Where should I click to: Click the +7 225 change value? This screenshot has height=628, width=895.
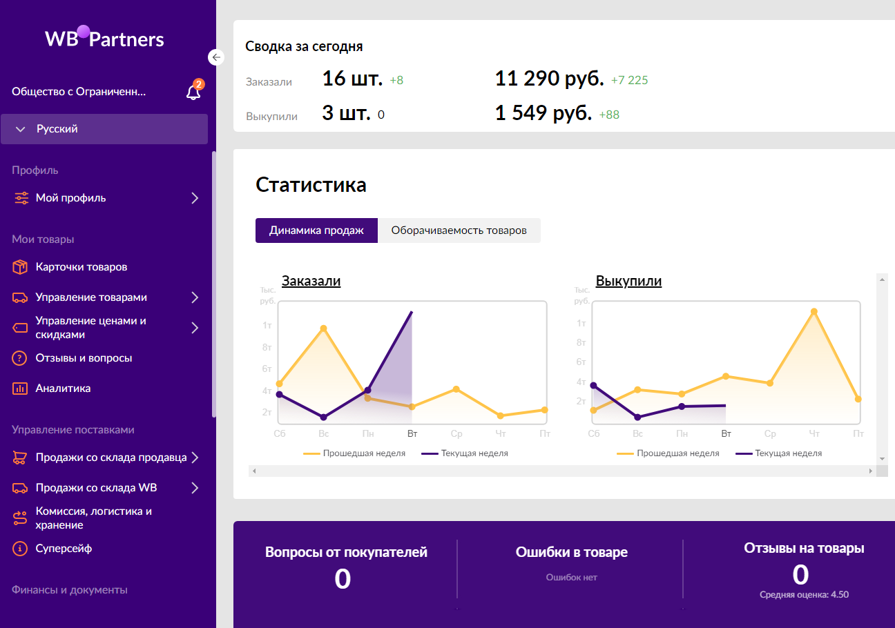tap(630, 80)
